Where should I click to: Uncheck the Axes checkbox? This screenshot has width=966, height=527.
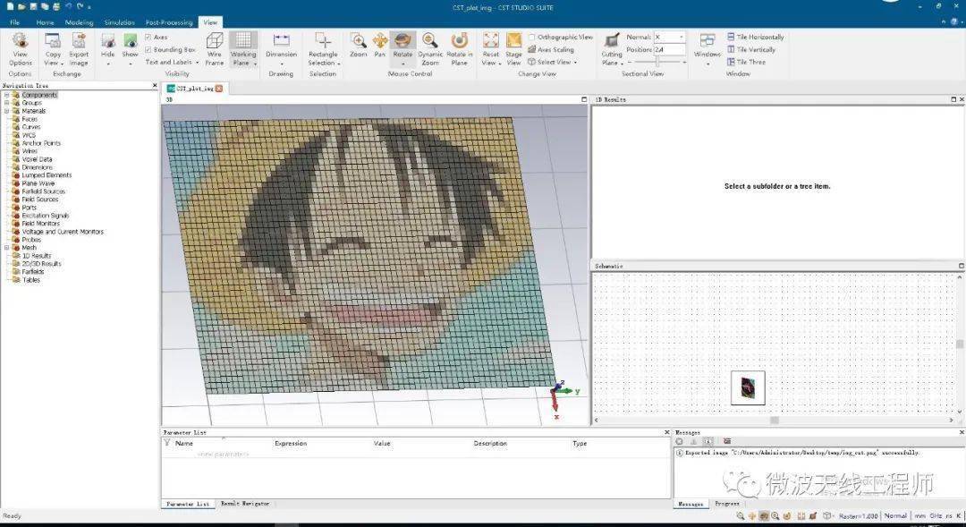point(148,38)
